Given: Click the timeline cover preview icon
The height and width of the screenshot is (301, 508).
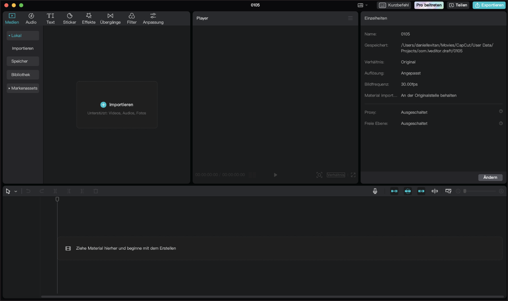Looking at the screenshot, I should [x=448, y=191].
